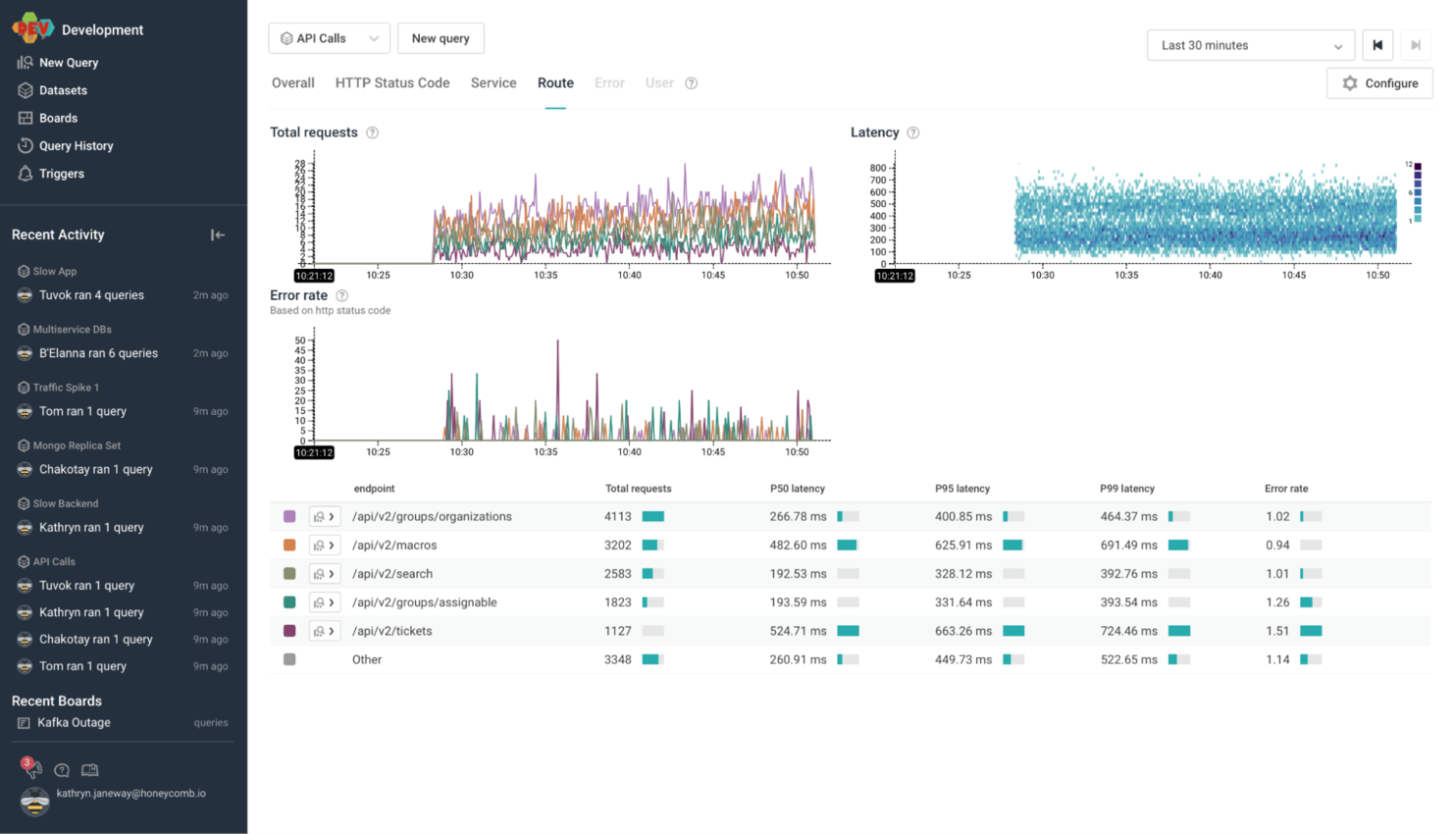Open the Last 30 minutes time range dropdown
This screenshot has width=1452, height=834.
point(1250,45)
